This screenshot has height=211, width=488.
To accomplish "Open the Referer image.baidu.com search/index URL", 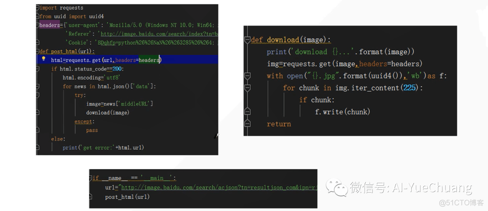I will click(159, 34).
